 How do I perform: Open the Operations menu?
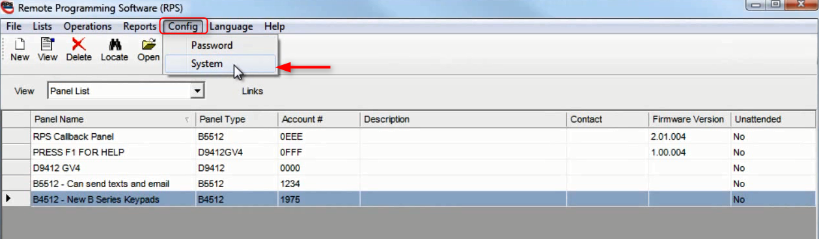click(87, 27)
